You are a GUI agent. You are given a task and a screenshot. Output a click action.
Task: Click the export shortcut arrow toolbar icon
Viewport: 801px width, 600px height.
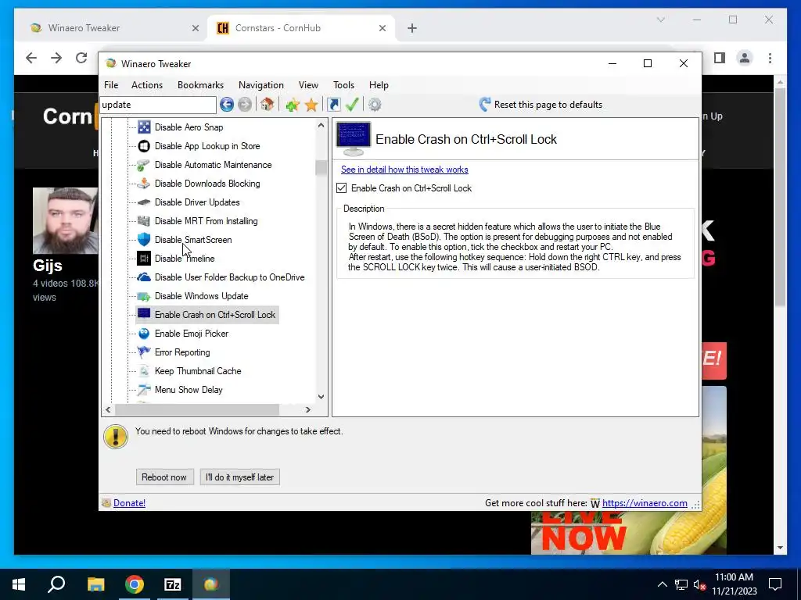[333, 105]
